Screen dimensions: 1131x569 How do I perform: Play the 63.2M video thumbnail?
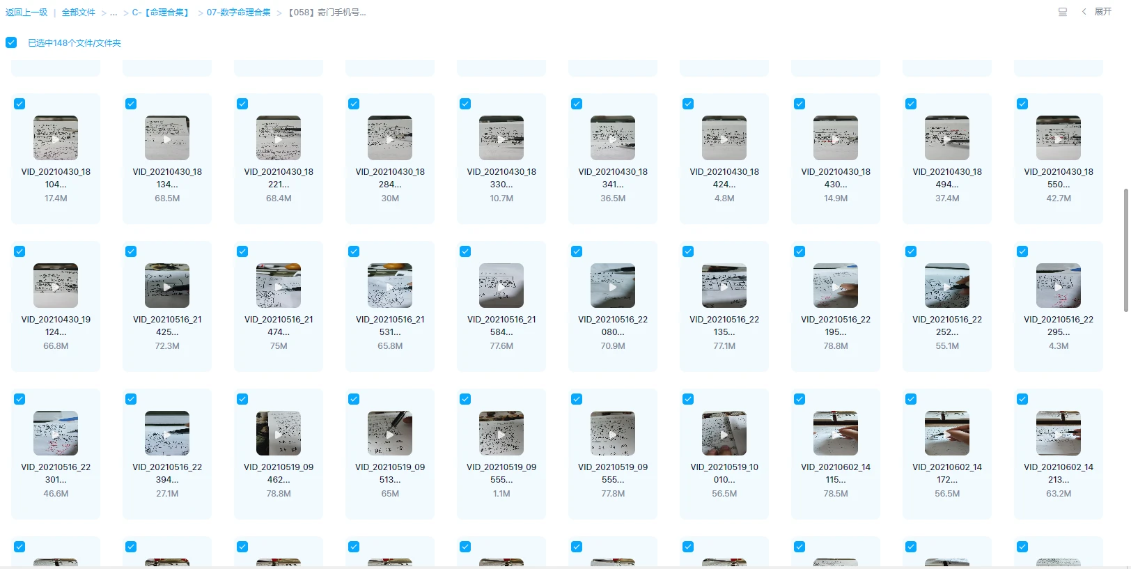1059,433
